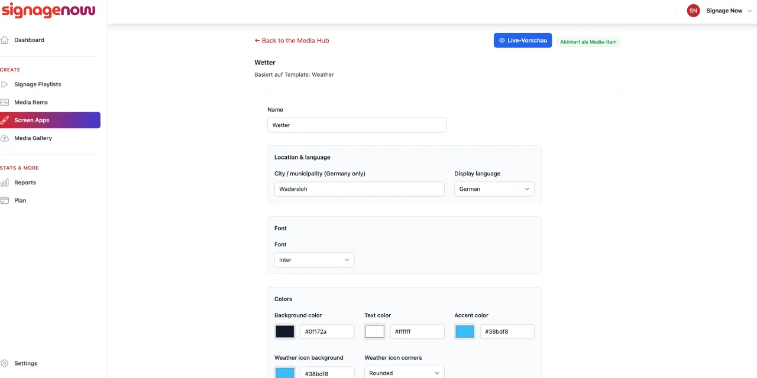This screenshot has height=378, width=757.
Task: Expand the Signage Now account menu chevron
Action: (x=750, y=11)
